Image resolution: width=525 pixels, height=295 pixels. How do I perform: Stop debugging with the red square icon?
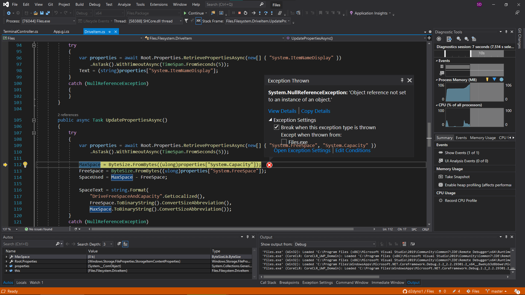pyautogui.click(x=239, y=13)
